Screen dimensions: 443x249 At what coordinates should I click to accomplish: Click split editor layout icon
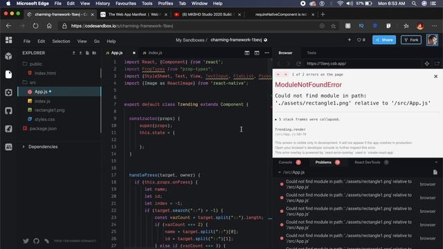[x=247, y=53]
